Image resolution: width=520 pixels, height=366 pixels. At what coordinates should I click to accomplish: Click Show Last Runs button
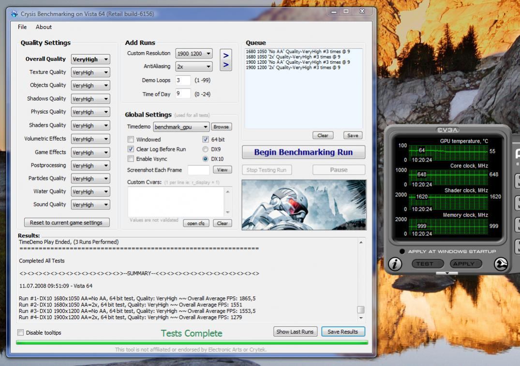point(295,332)
